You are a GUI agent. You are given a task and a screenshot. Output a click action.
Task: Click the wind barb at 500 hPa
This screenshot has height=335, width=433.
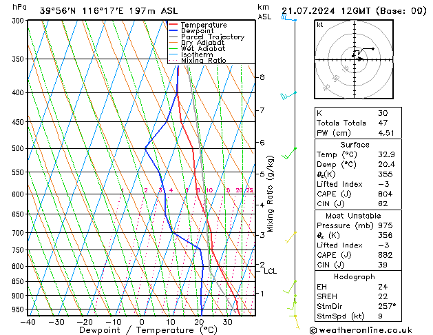click(x=289, y=154)
